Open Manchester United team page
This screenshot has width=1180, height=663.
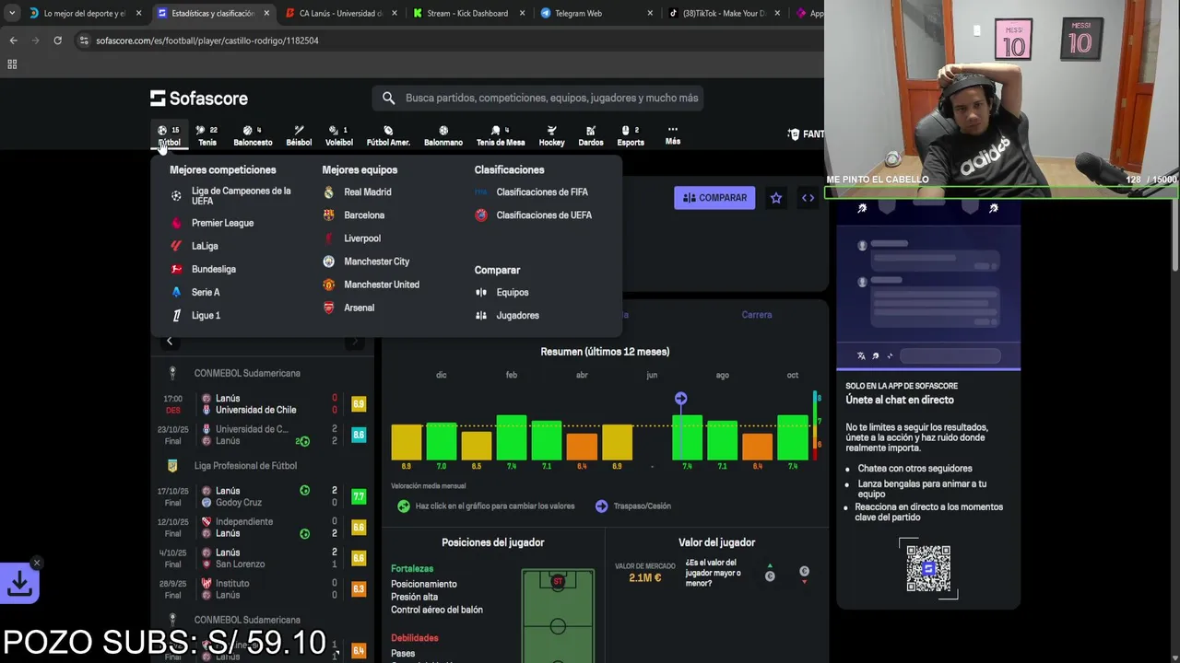371,285
